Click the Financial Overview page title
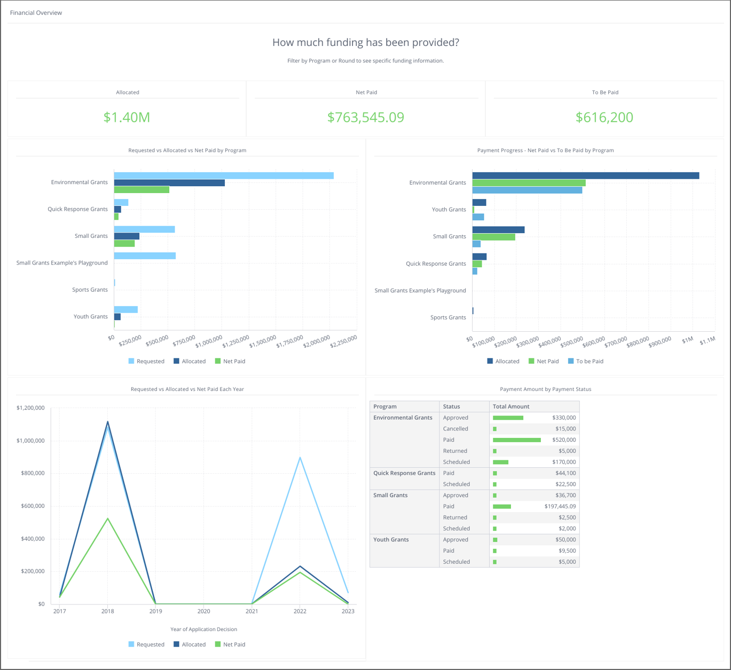 point(36,13)
